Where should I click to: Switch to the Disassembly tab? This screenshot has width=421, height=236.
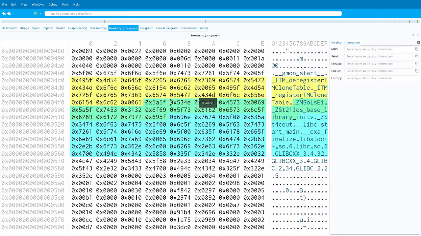pos(98,28)
